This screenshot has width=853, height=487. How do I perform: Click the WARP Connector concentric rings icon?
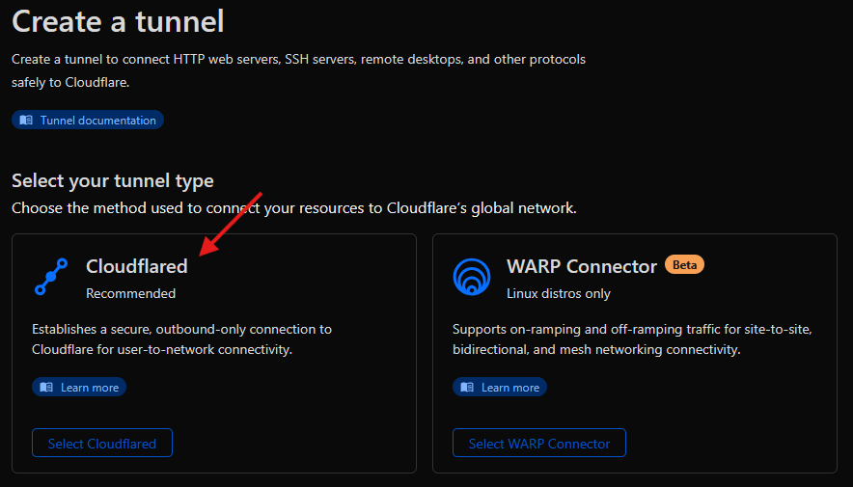point(472,277)
